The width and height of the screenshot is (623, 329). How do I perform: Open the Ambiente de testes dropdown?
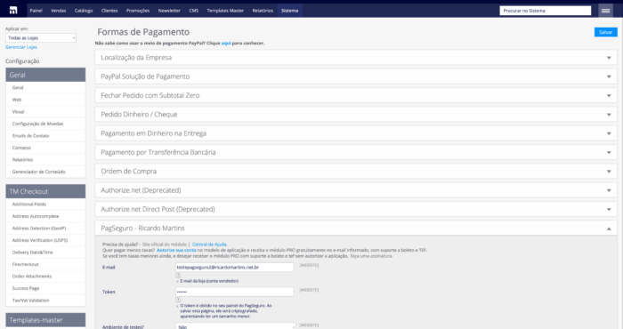coord(236,326)
